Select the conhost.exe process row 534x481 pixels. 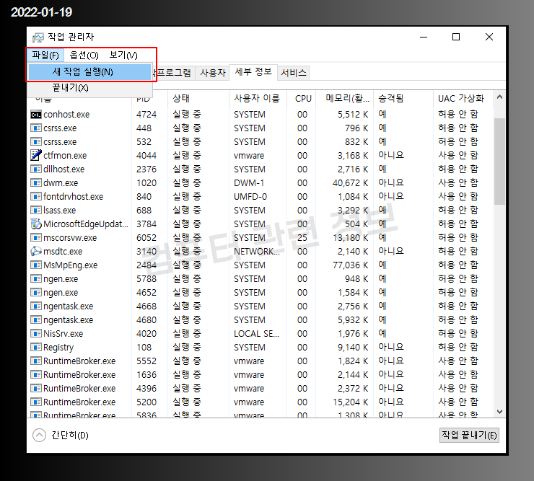click(x=261, y=115)
